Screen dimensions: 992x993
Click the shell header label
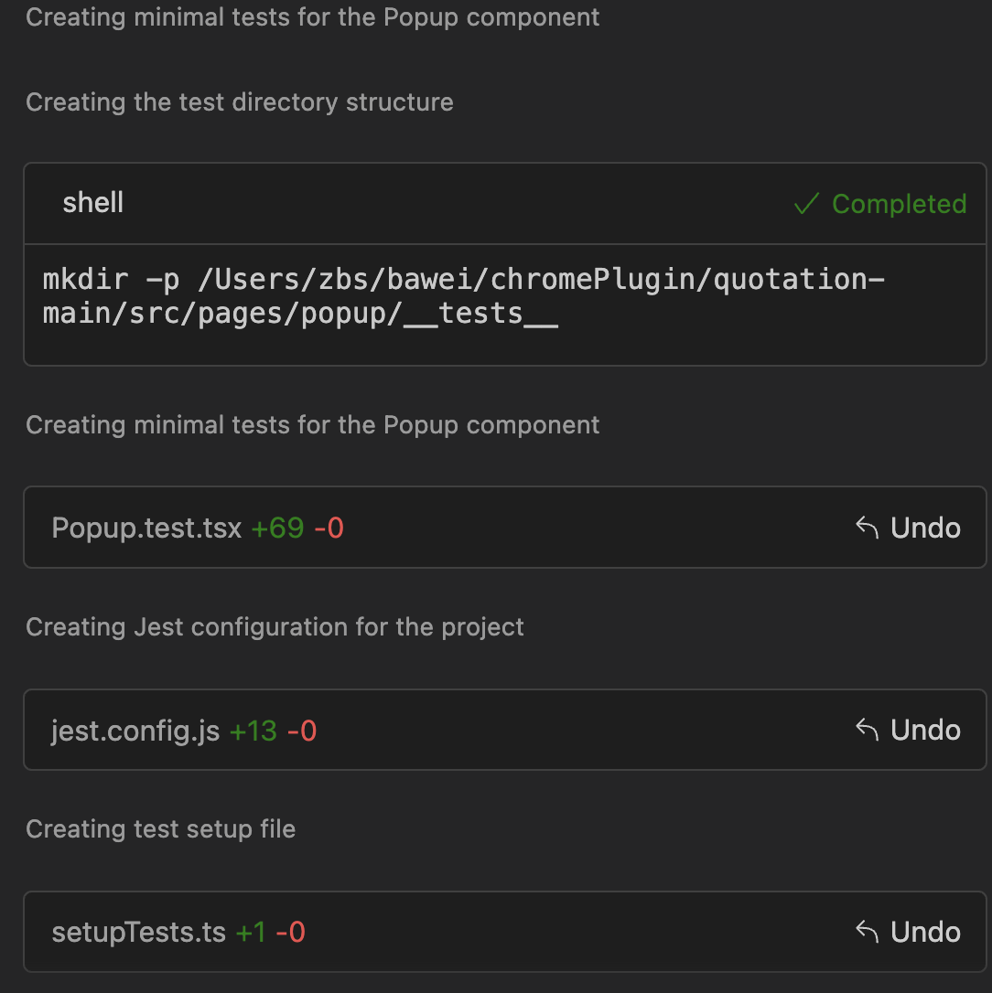[x=93, y=203]
